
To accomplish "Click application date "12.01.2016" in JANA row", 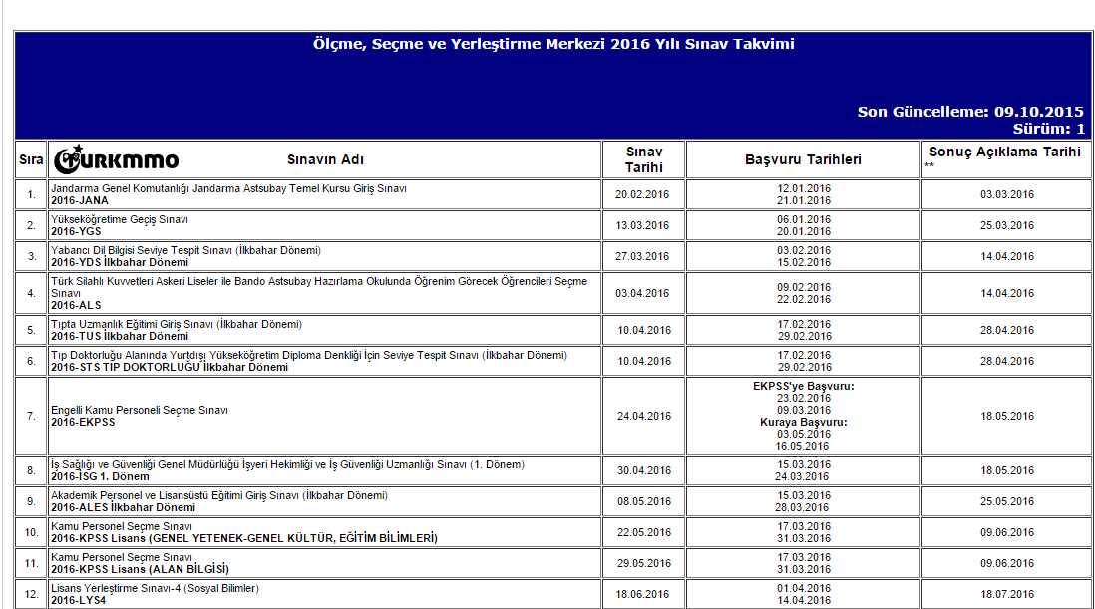I will (804, 188).
